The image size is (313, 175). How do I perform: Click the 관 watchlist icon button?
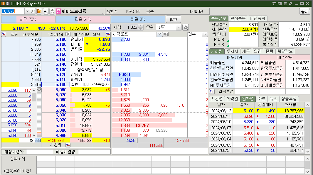[46, 11]
